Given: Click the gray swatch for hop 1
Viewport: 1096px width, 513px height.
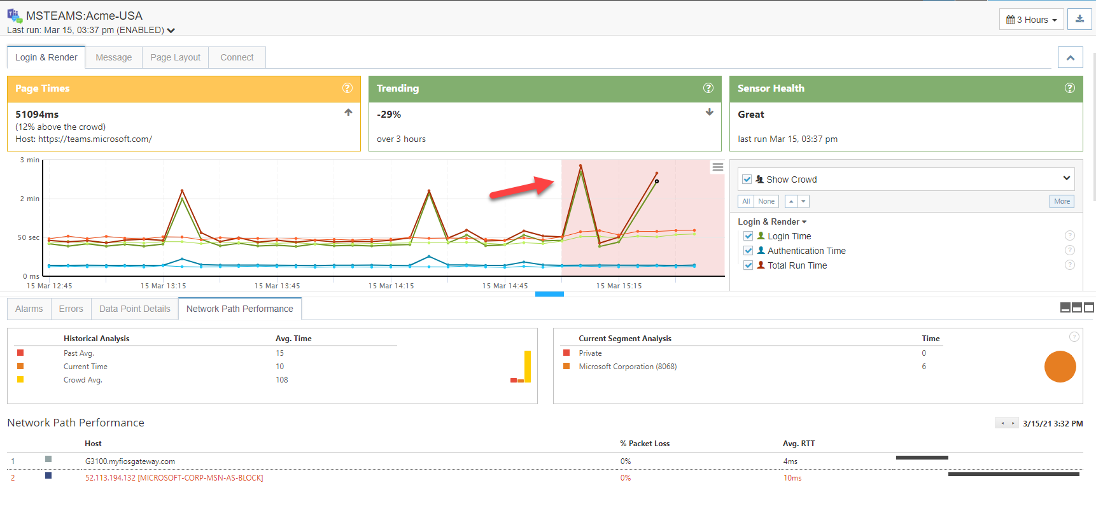Looking at the screenshot, I should [48, 459].
